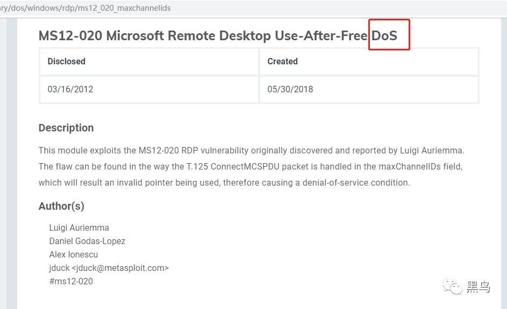
Task: Select the Disclosed column header
Action: click(x=66, y=61)
